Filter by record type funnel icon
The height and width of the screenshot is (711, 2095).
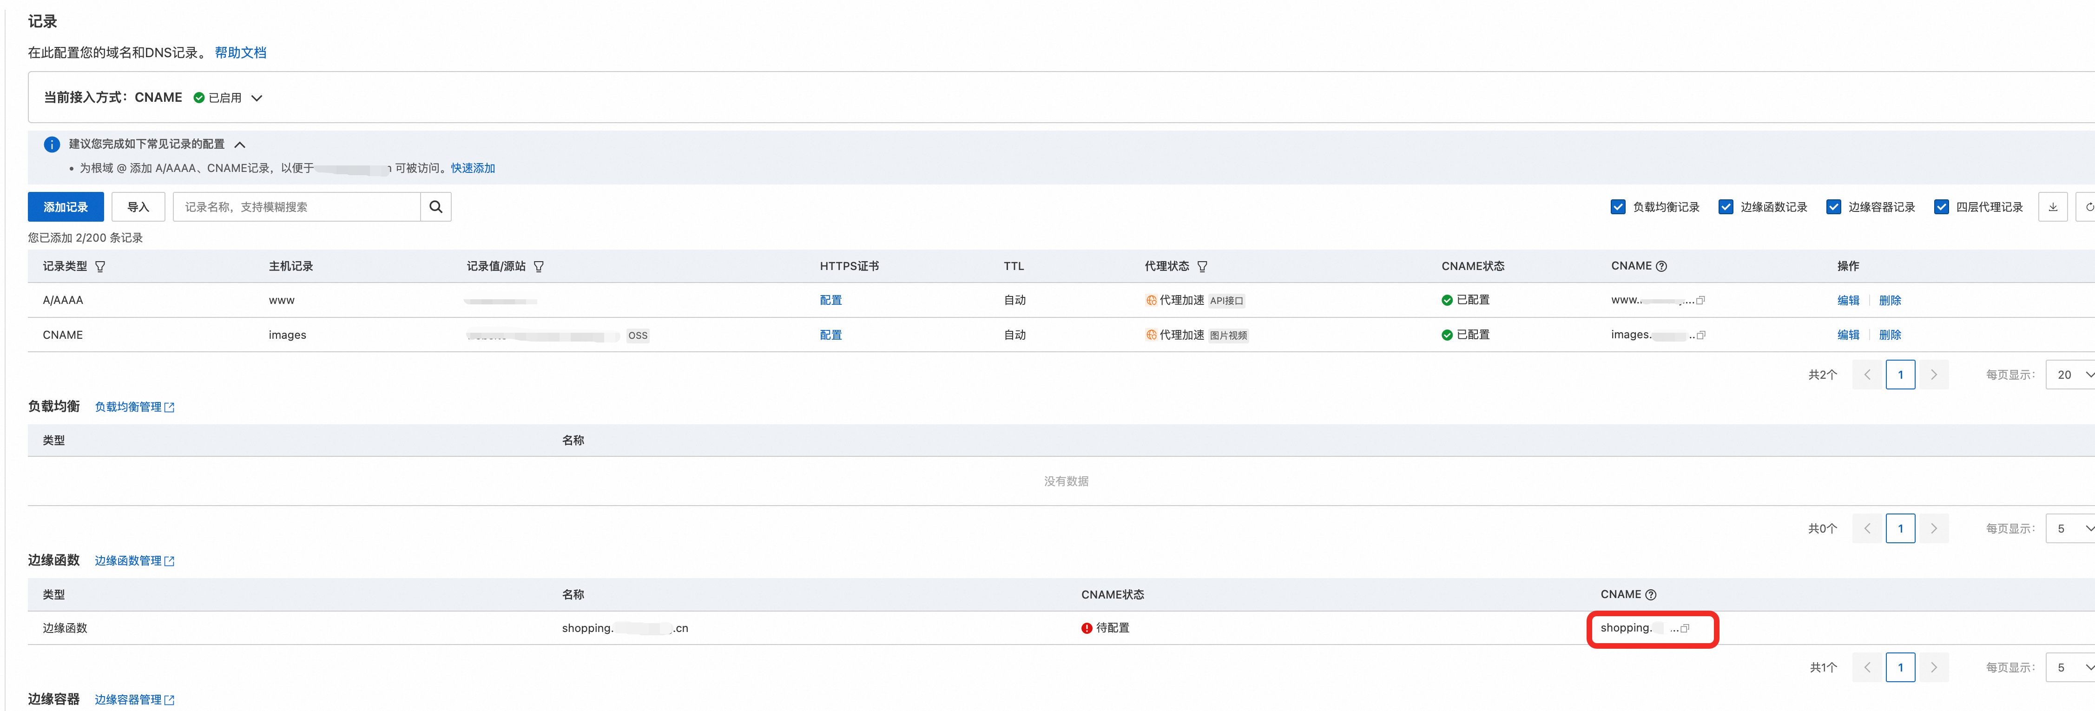pos(100,267)
